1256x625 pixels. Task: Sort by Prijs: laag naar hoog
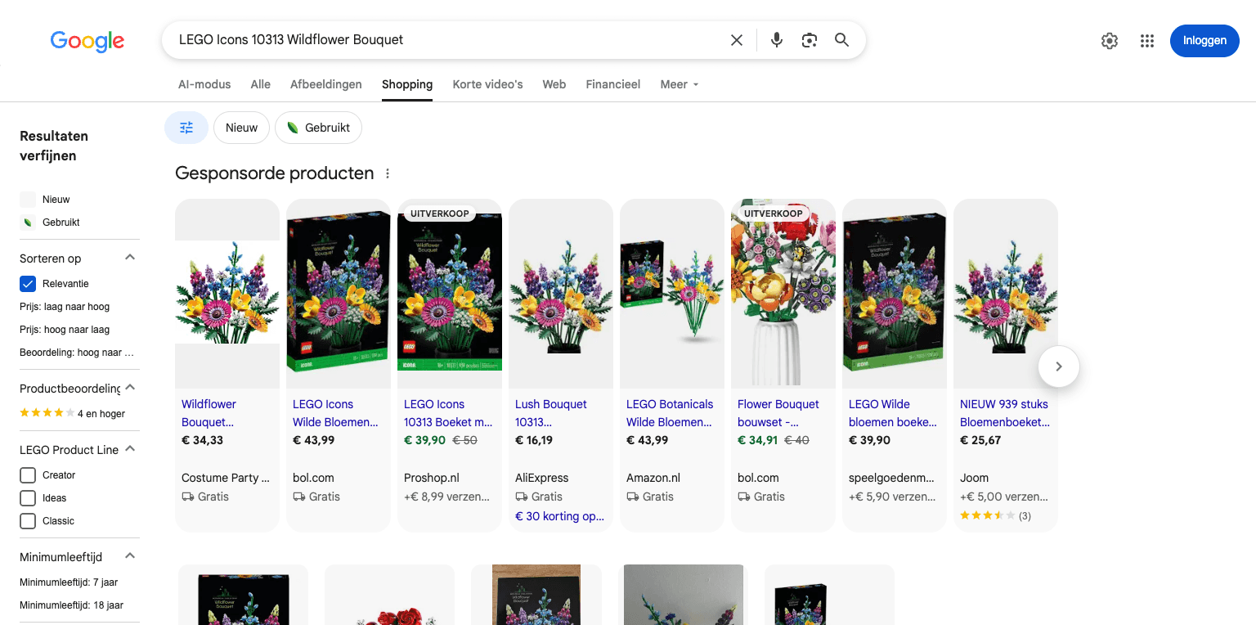click(65, 307)
